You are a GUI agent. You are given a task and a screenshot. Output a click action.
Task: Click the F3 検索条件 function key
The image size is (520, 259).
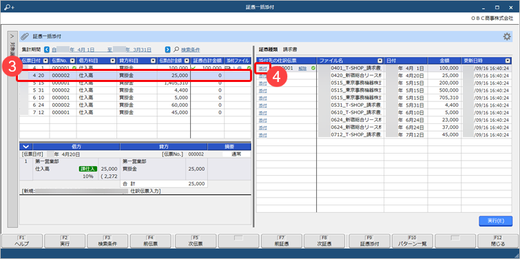[107, 241]
